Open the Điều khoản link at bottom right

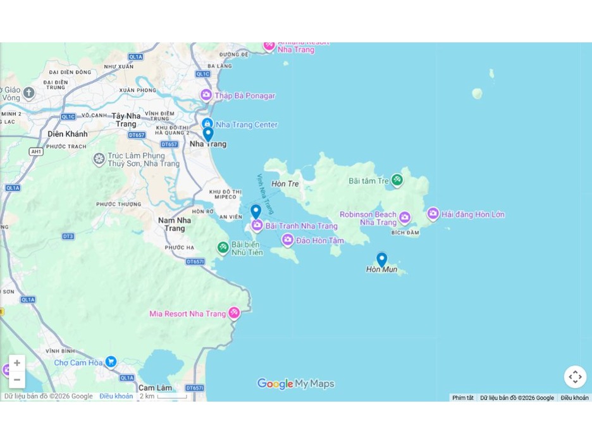pos(574,398)
